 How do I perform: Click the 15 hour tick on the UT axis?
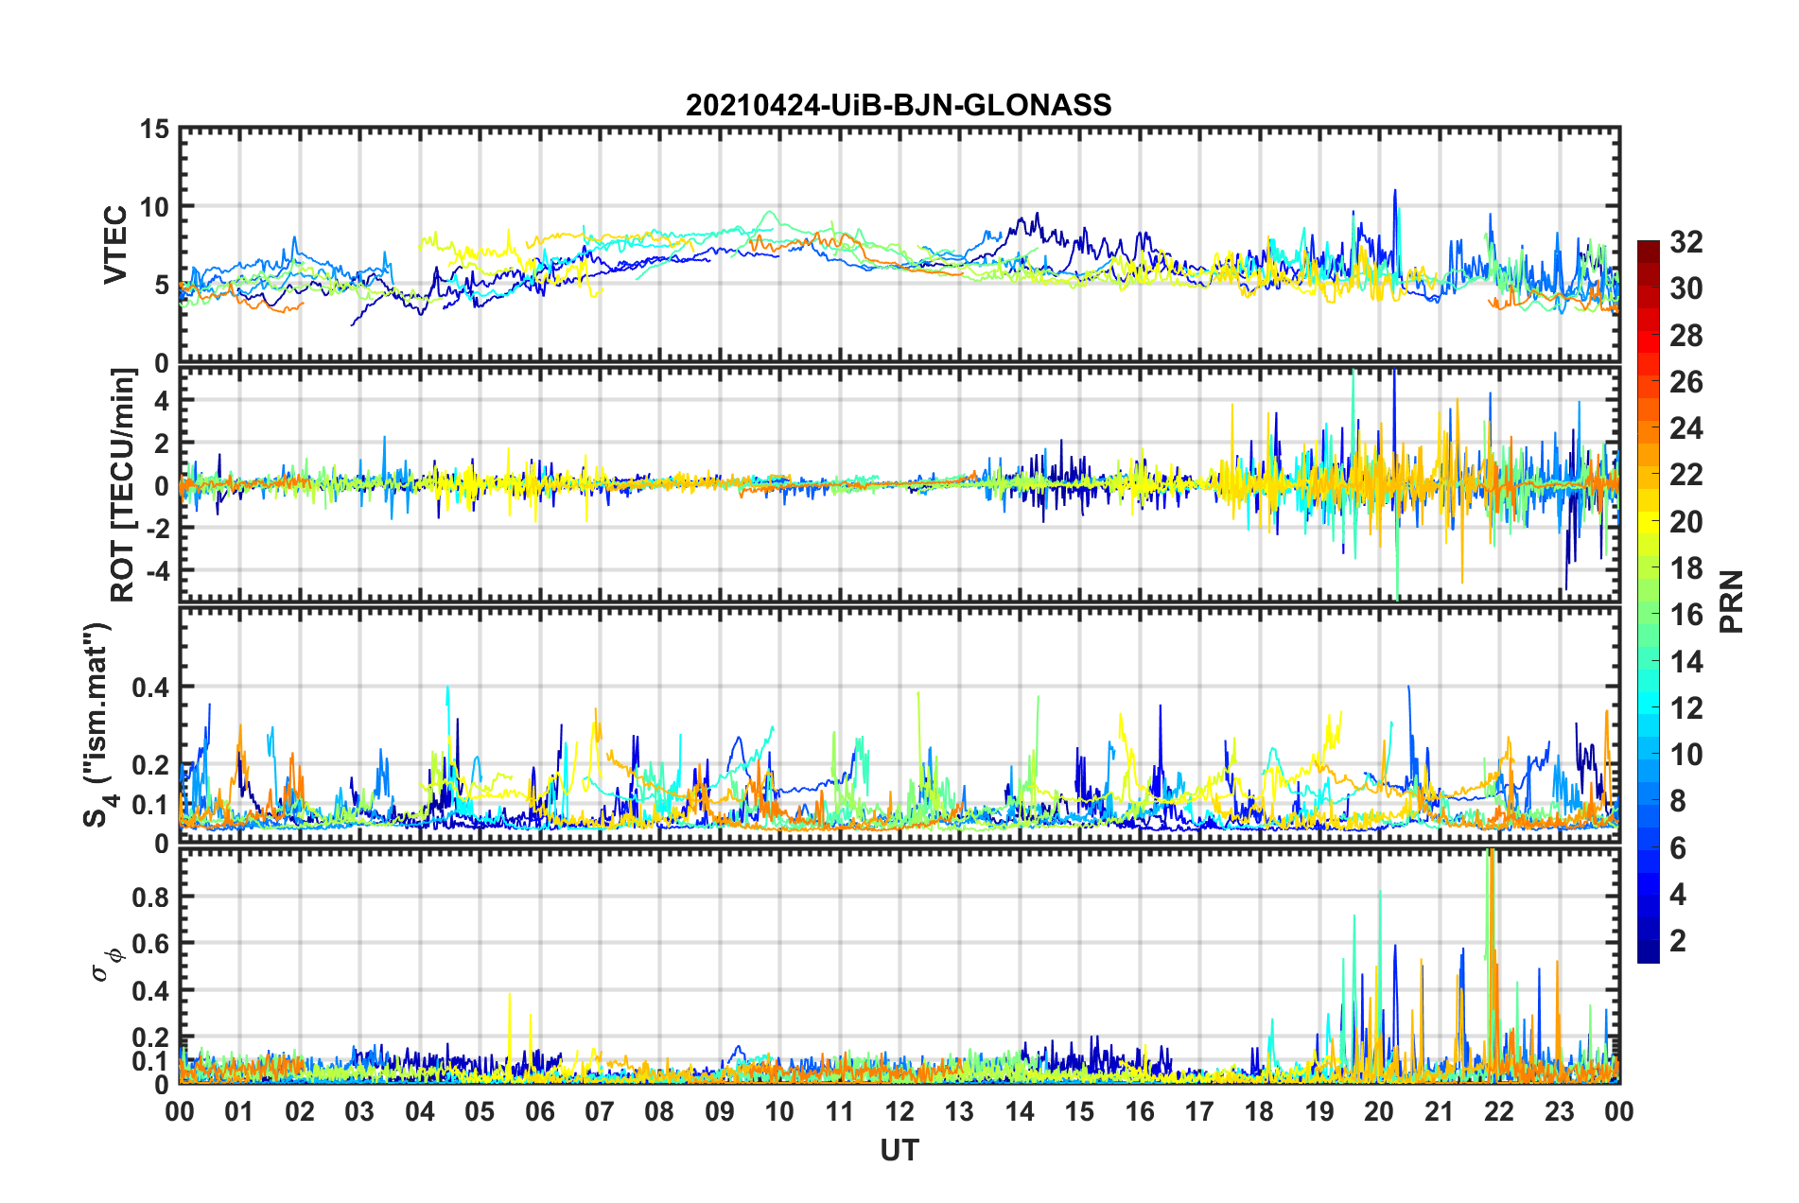[x=1079, y=1111]
